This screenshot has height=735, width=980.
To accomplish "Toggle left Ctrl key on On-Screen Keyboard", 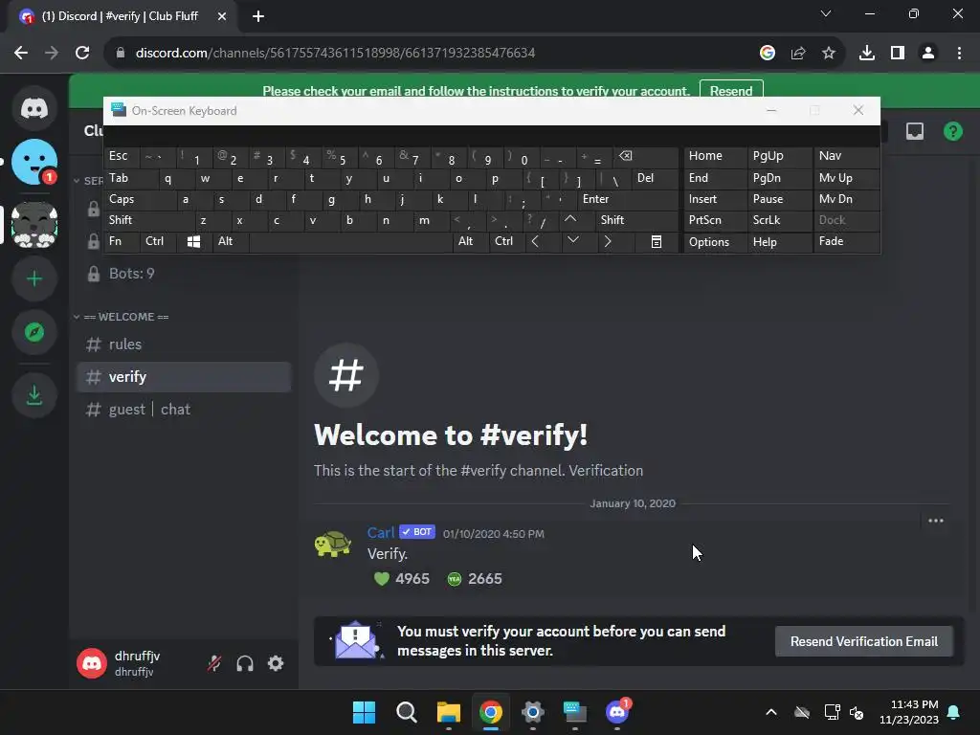I will tap(158, 242).
